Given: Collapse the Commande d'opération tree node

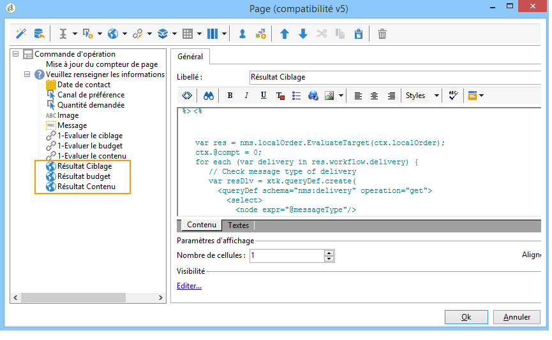Looking at the screenshot, I should (x=16, y=54).
